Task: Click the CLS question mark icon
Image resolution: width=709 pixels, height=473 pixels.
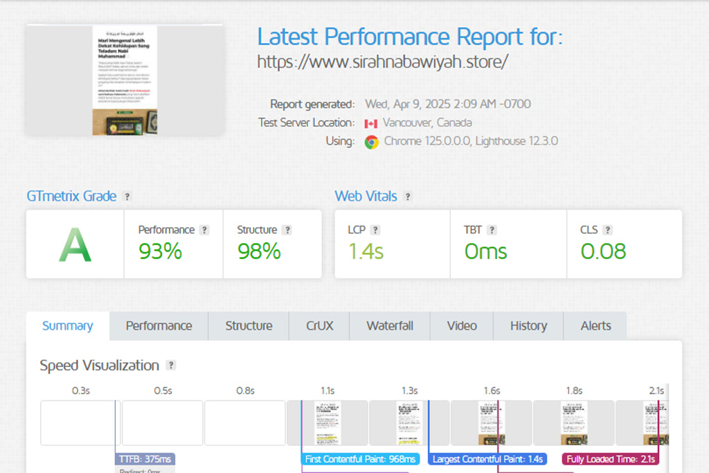Action: 607,230
